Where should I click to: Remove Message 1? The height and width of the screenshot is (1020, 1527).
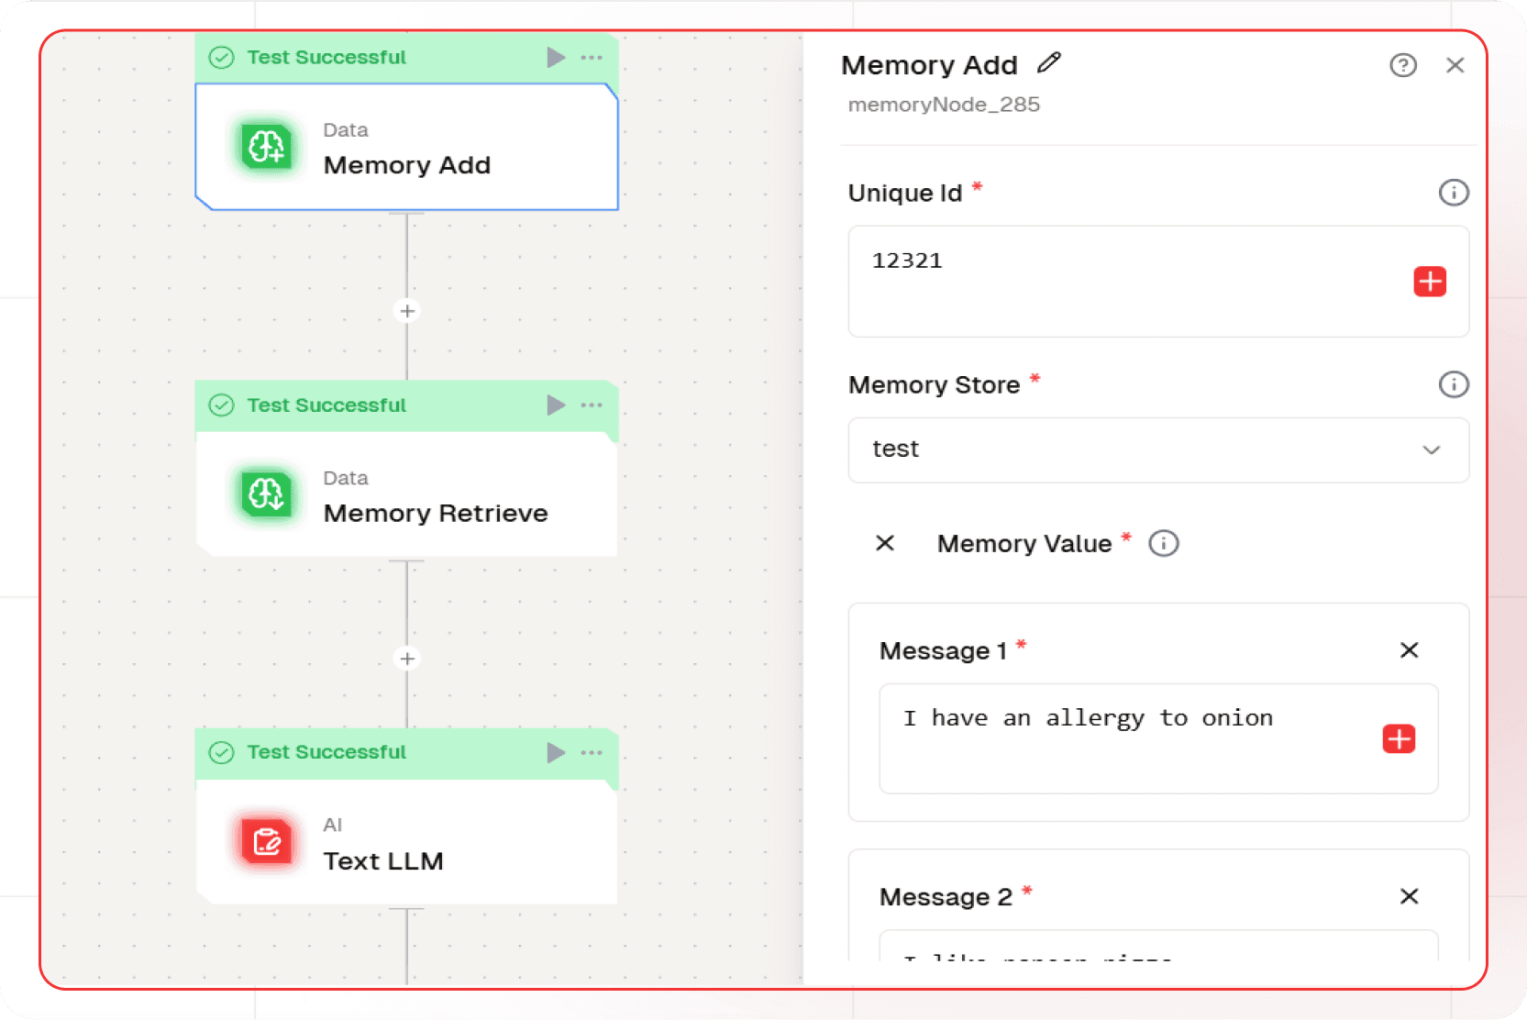(1410, 650)
